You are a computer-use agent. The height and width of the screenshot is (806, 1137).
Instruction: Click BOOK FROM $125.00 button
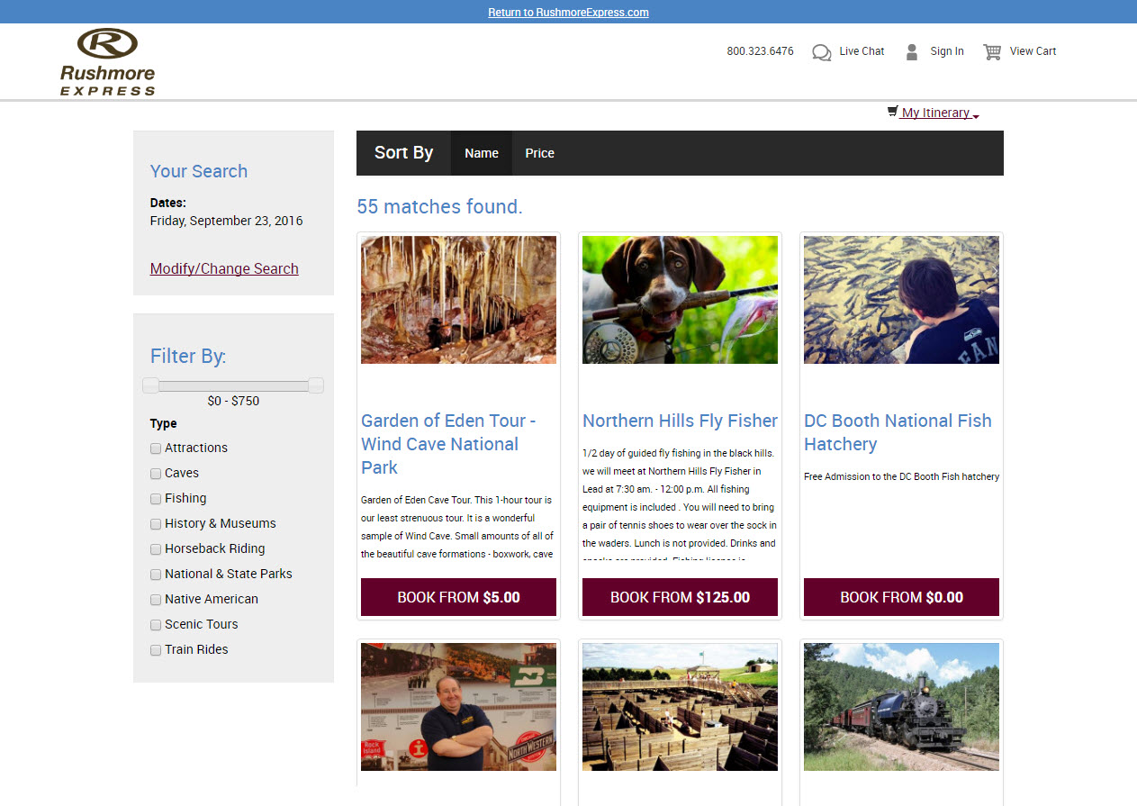pos(680,597)
